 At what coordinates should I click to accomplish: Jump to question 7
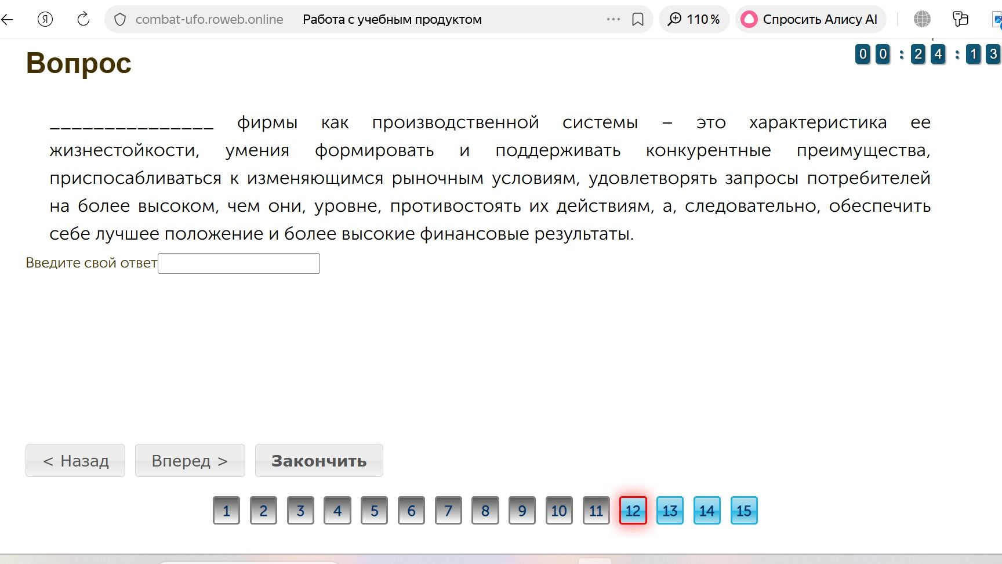(448, 511)
